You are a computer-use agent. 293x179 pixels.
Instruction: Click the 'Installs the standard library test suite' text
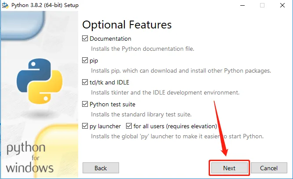point(141,114)
